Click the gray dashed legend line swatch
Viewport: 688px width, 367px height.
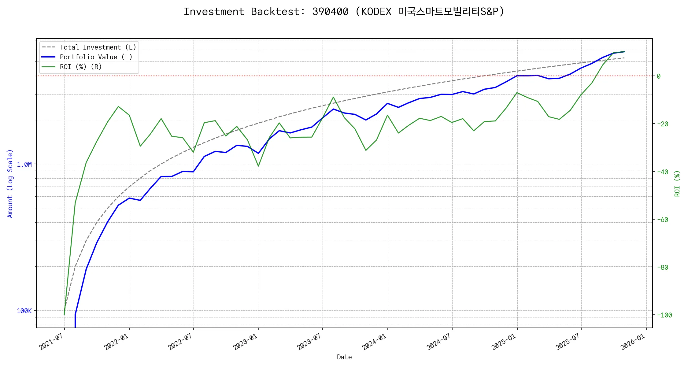[48, 47]
